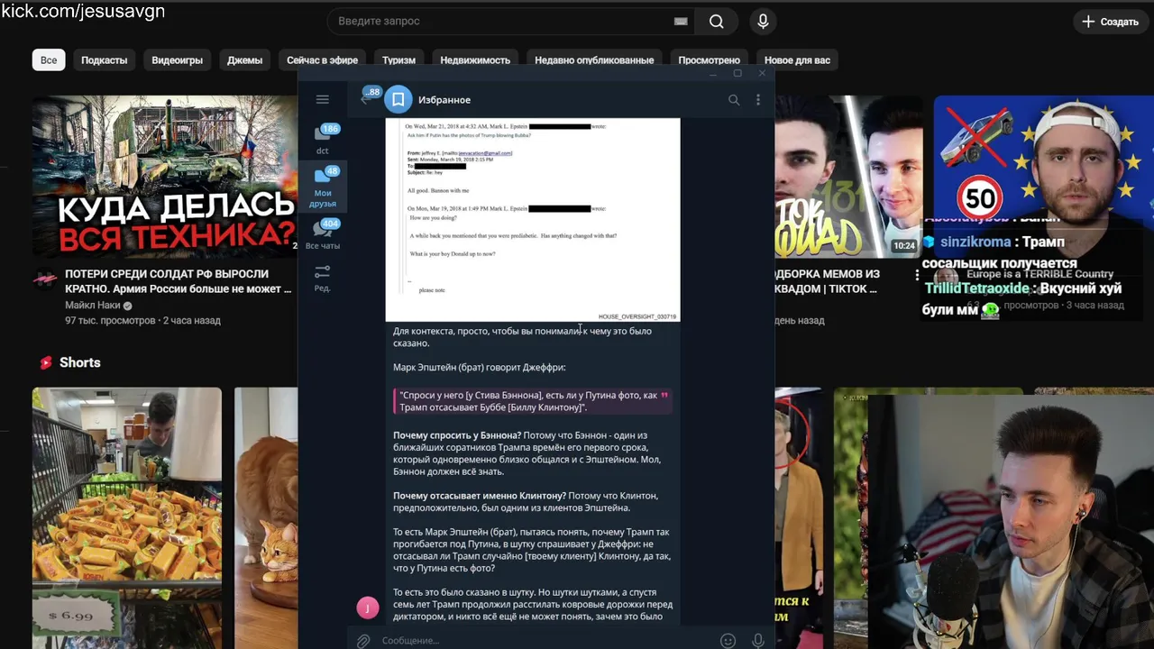Open the more options dots by the КВАДОМ title
Screen dimensions: 1154x649
point(917,275)
